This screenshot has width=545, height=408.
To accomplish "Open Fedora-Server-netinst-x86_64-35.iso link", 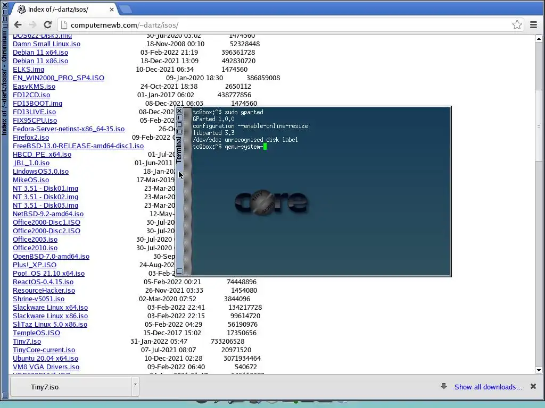I will (69, 129).
